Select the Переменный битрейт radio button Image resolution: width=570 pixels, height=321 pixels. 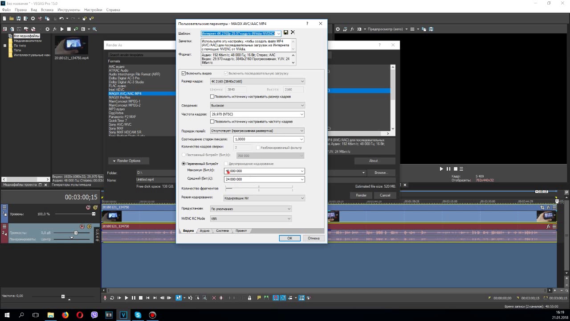(x=183, y=164)
